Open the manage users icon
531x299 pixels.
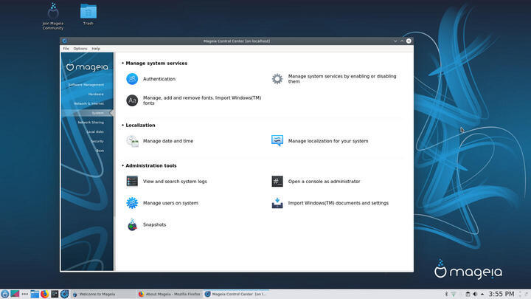132,203
